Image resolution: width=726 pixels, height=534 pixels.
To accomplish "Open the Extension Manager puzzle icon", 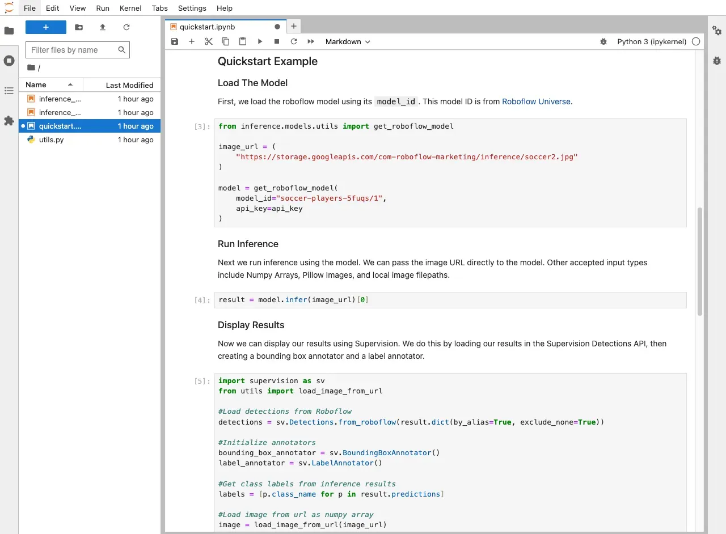I will 9,121.
